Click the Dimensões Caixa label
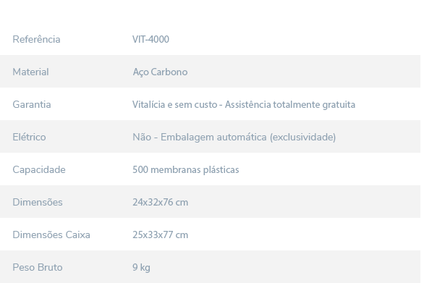 click(51, 235)
